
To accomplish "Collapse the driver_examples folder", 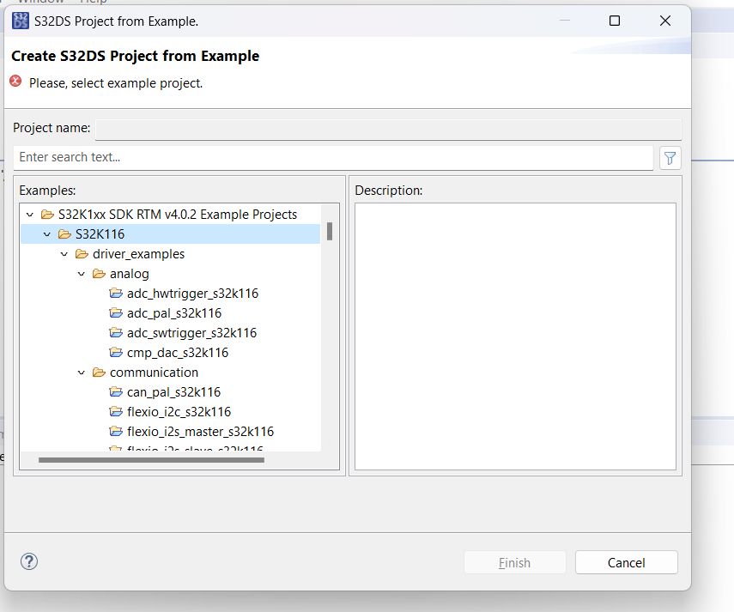I will [64, 254].
